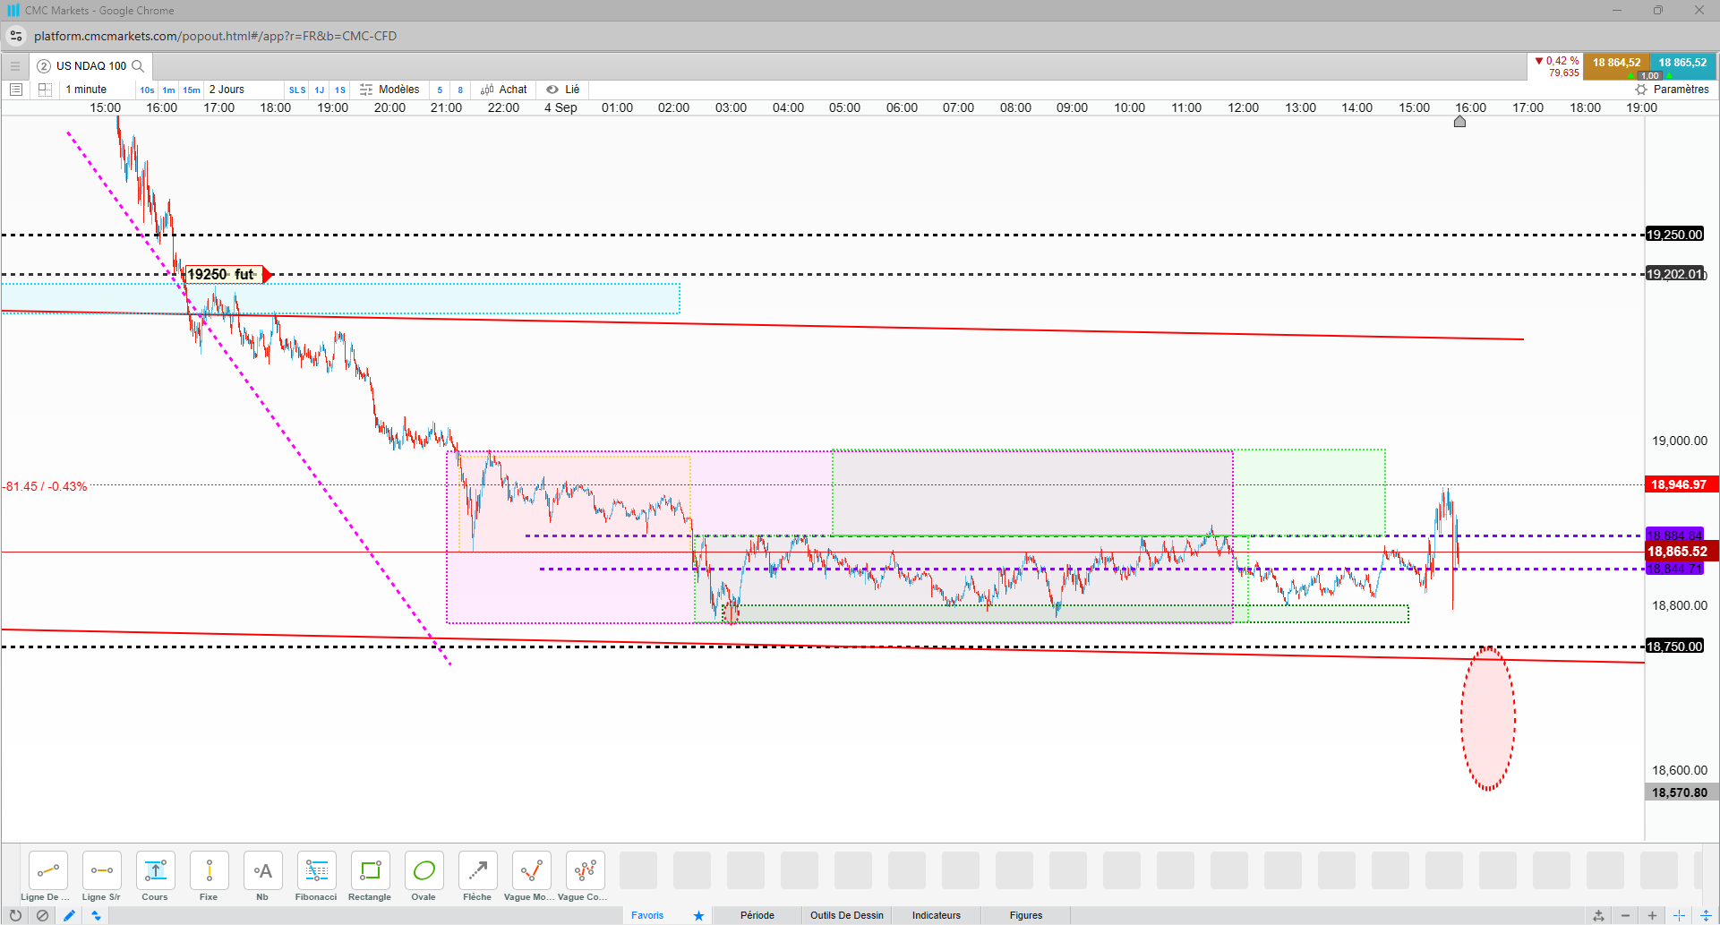The image size is (1720, 925).
Task: Select the Cours price-range tool
Action: 155,876
